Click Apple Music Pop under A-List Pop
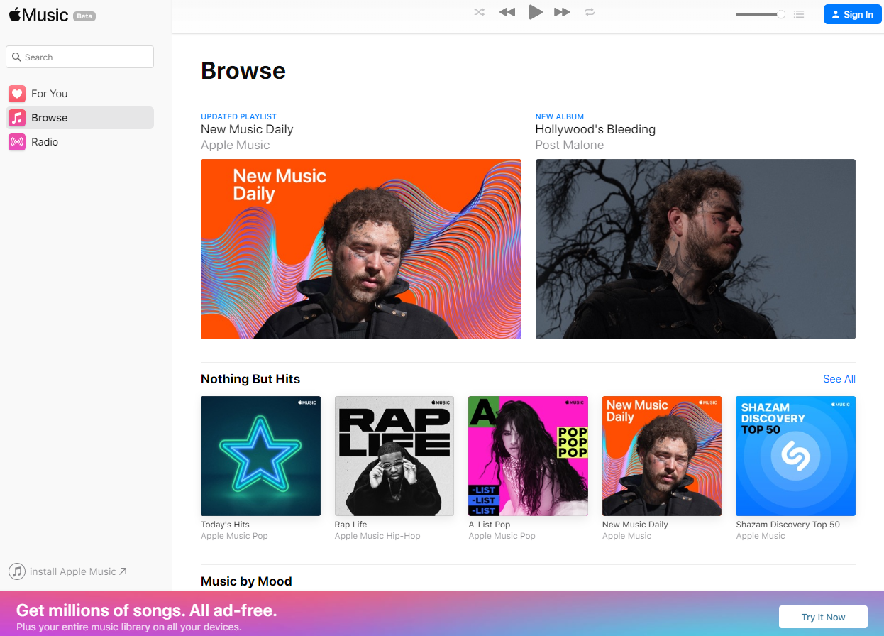The height and width of the screenshot is (636, 884). click(x=502, y=536)
